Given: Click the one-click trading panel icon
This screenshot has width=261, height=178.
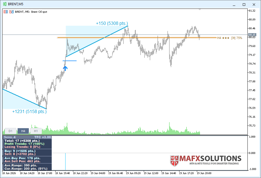Looking at the screenshot, I should pyautogui.click(x=11, y=12).
